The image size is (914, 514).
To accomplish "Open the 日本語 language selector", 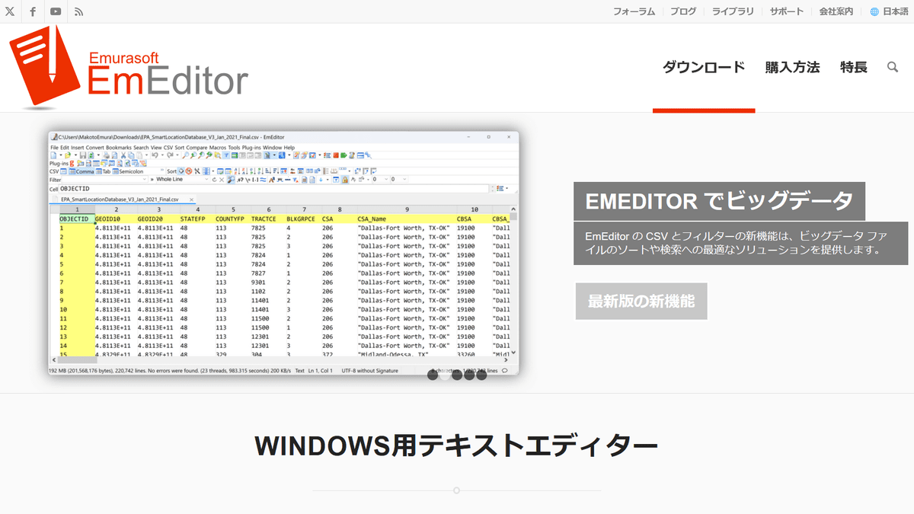I will coord(888,11).
